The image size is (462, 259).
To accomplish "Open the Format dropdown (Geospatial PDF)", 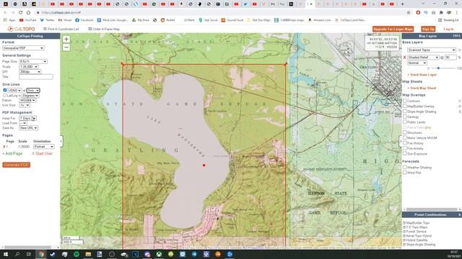I will coord(23,48).
